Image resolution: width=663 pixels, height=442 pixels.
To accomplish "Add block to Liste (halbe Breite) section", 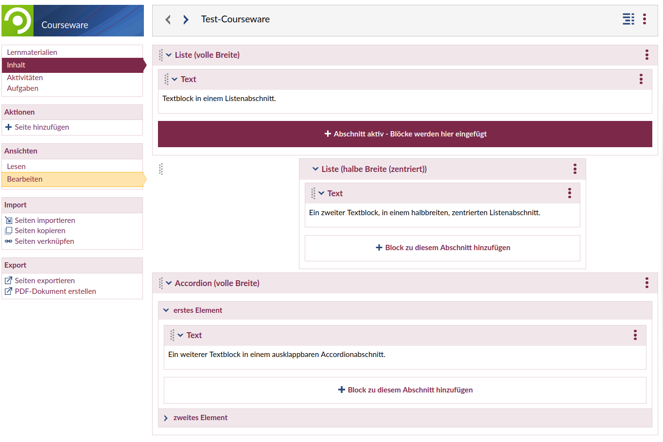I will tap(442, 248).
